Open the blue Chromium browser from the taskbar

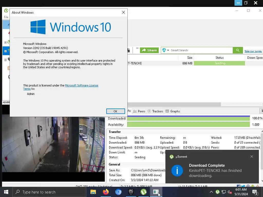pyautogui.click(x=118, y=192)
